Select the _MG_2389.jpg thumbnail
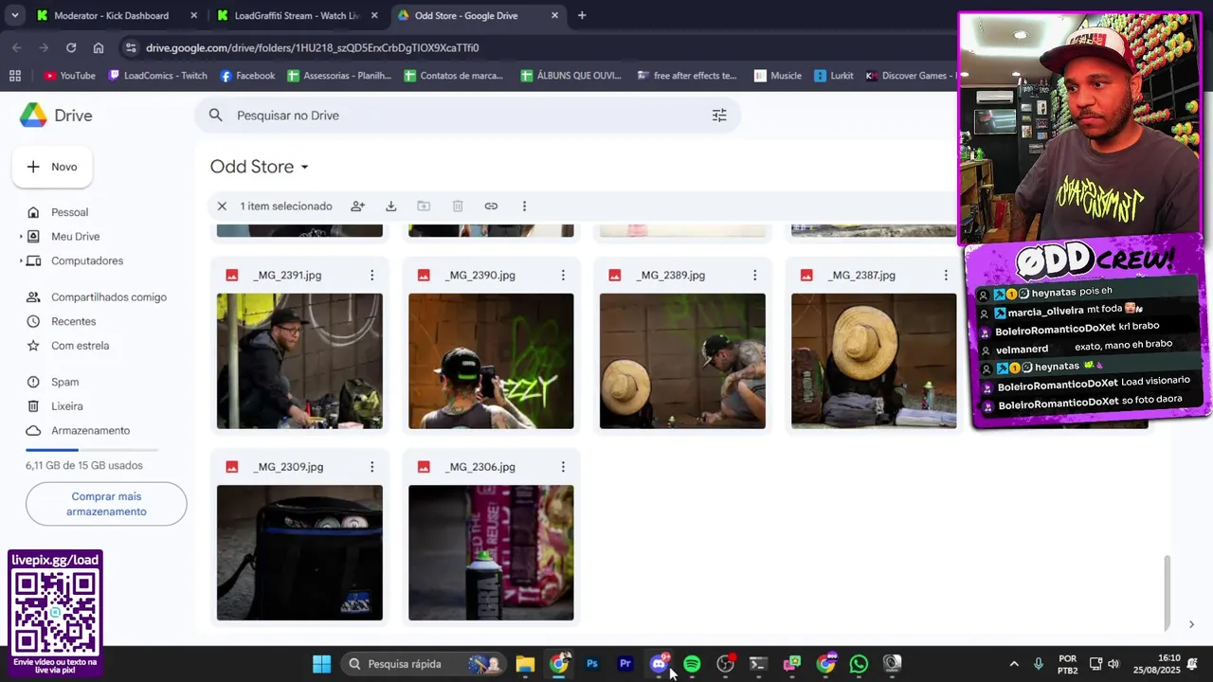The image size is (1213, 682). coord(682,361)
